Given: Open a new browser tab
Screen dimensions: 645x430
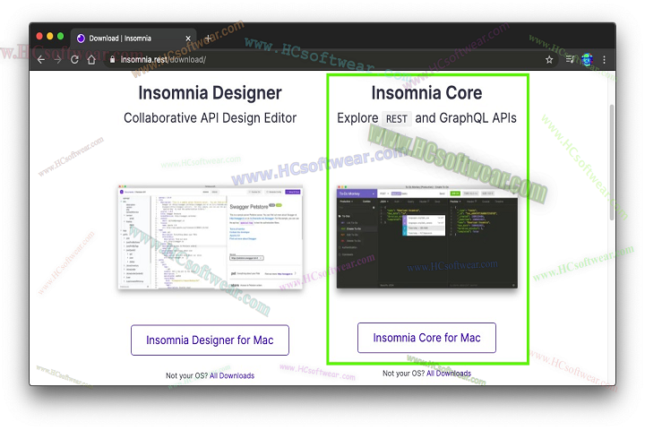Looking at the screenshot, I should 208,39.
